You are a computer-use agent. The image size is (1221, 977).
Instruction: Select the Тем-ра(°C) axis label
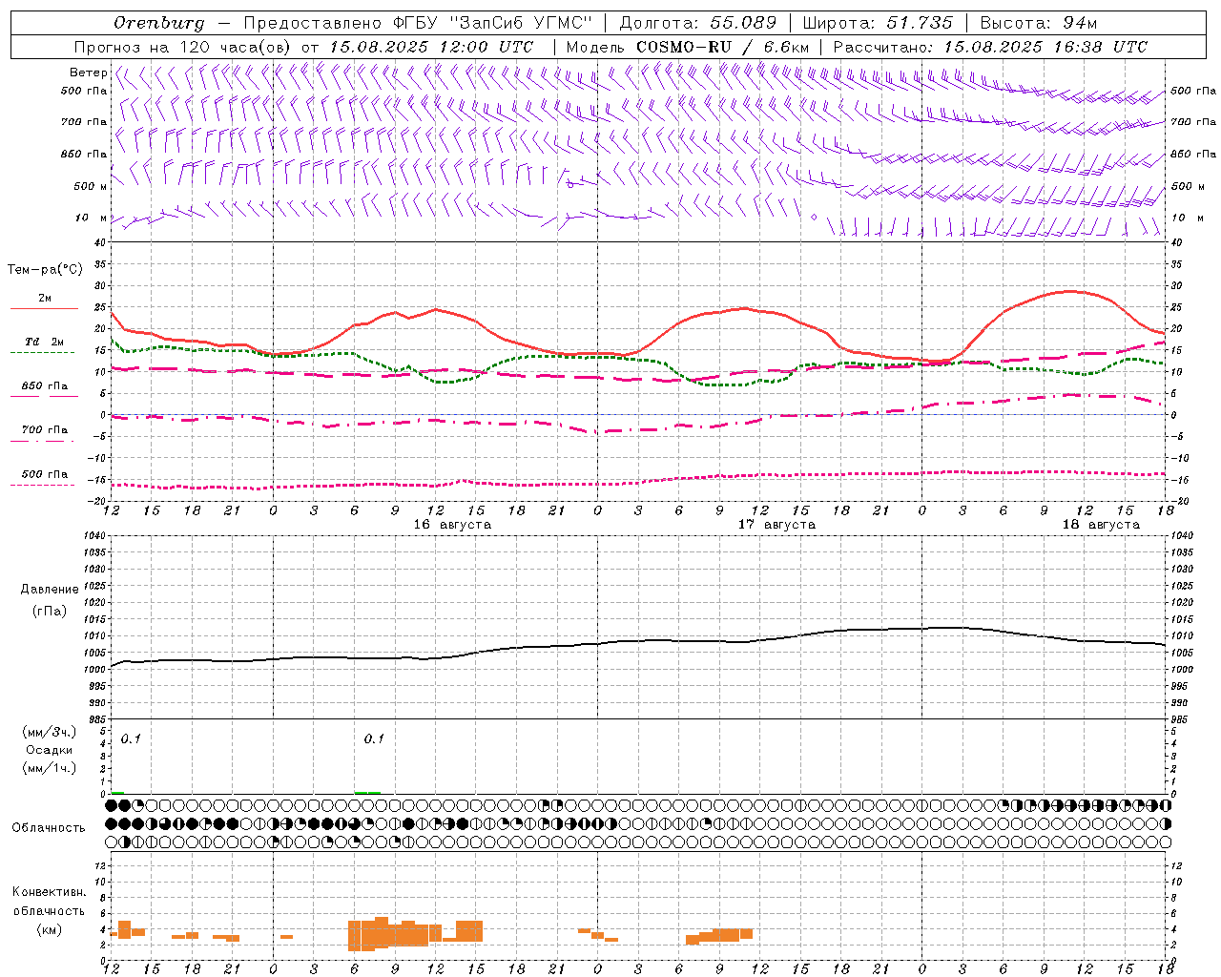[44, 270]
